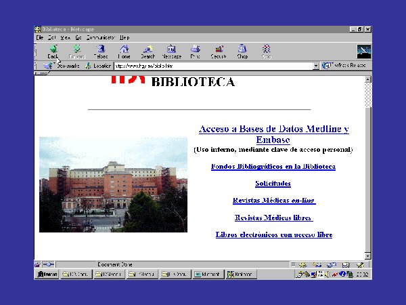Open Revistas Médicas libres link
Viewport: 406px width, 305px height.
click(273, 218)
